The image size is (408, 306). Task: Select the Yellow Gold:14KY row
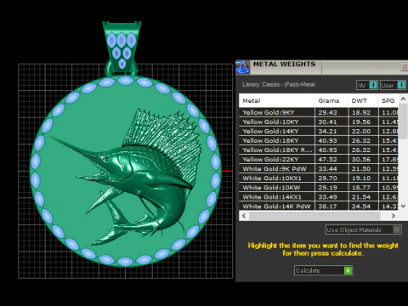click(319, 131)
